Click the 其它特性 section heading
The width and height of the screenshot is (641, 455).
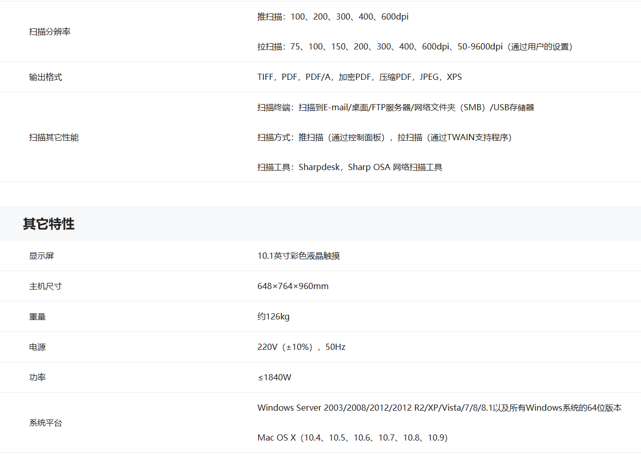[x=49, y=224]
